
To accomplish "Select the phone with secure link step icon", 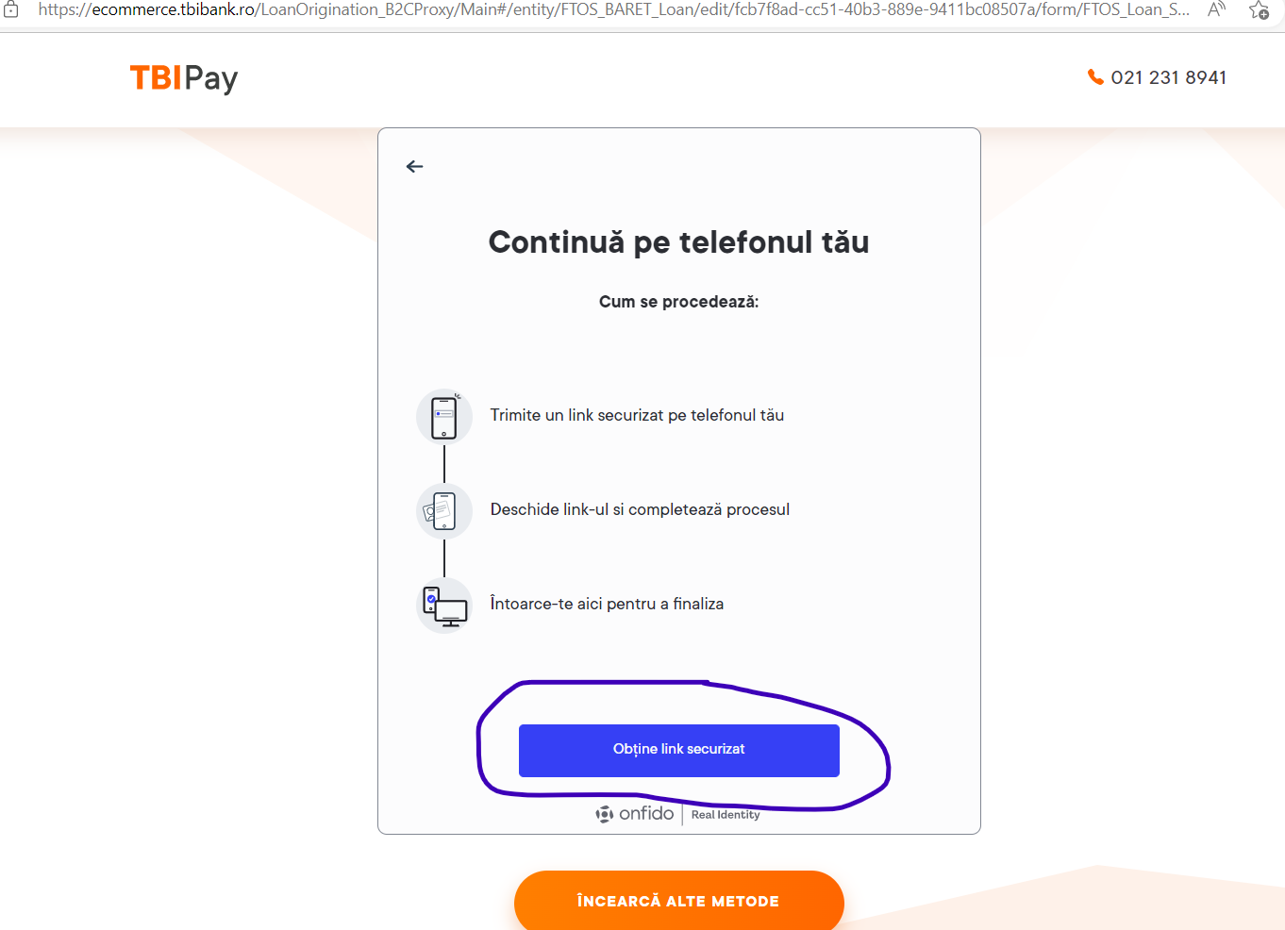I will (x=443, y=416).
